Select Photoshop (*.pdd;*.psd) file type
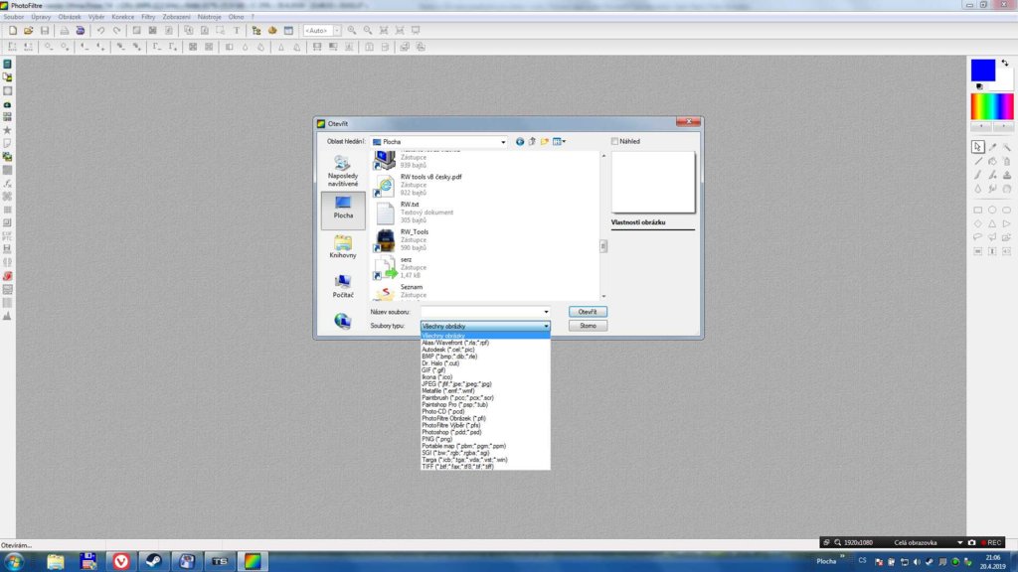The height and width of the screenshot is (572, 1018). click(x=485, y=432)
